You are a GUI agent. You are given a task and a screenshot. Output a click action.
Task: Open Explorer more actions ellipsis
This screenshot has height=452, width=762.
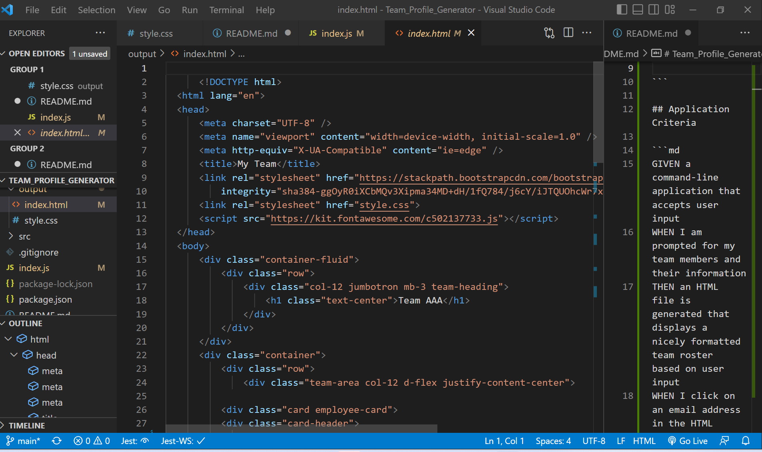(x=100, y=33)
